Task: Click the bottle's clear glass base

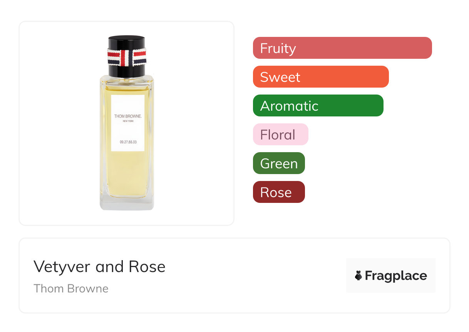Action: pos(127,204)
